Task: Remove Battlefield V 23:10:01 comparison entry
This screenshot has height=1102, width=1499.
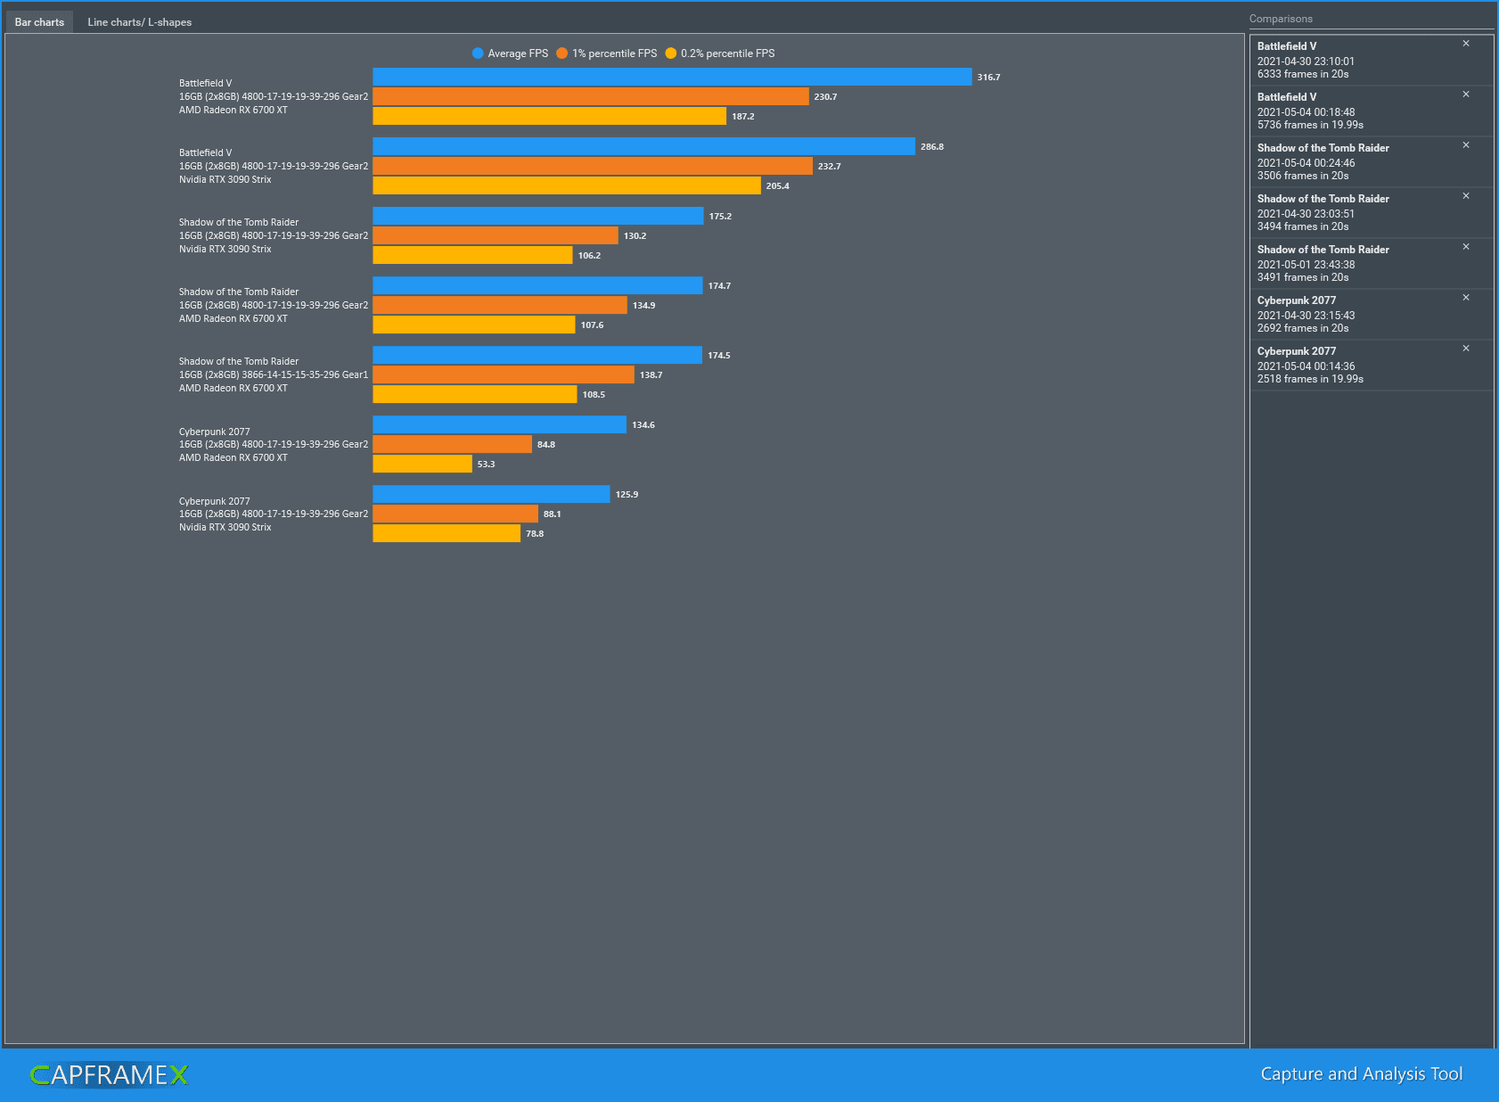Action: pos(1465,44)
